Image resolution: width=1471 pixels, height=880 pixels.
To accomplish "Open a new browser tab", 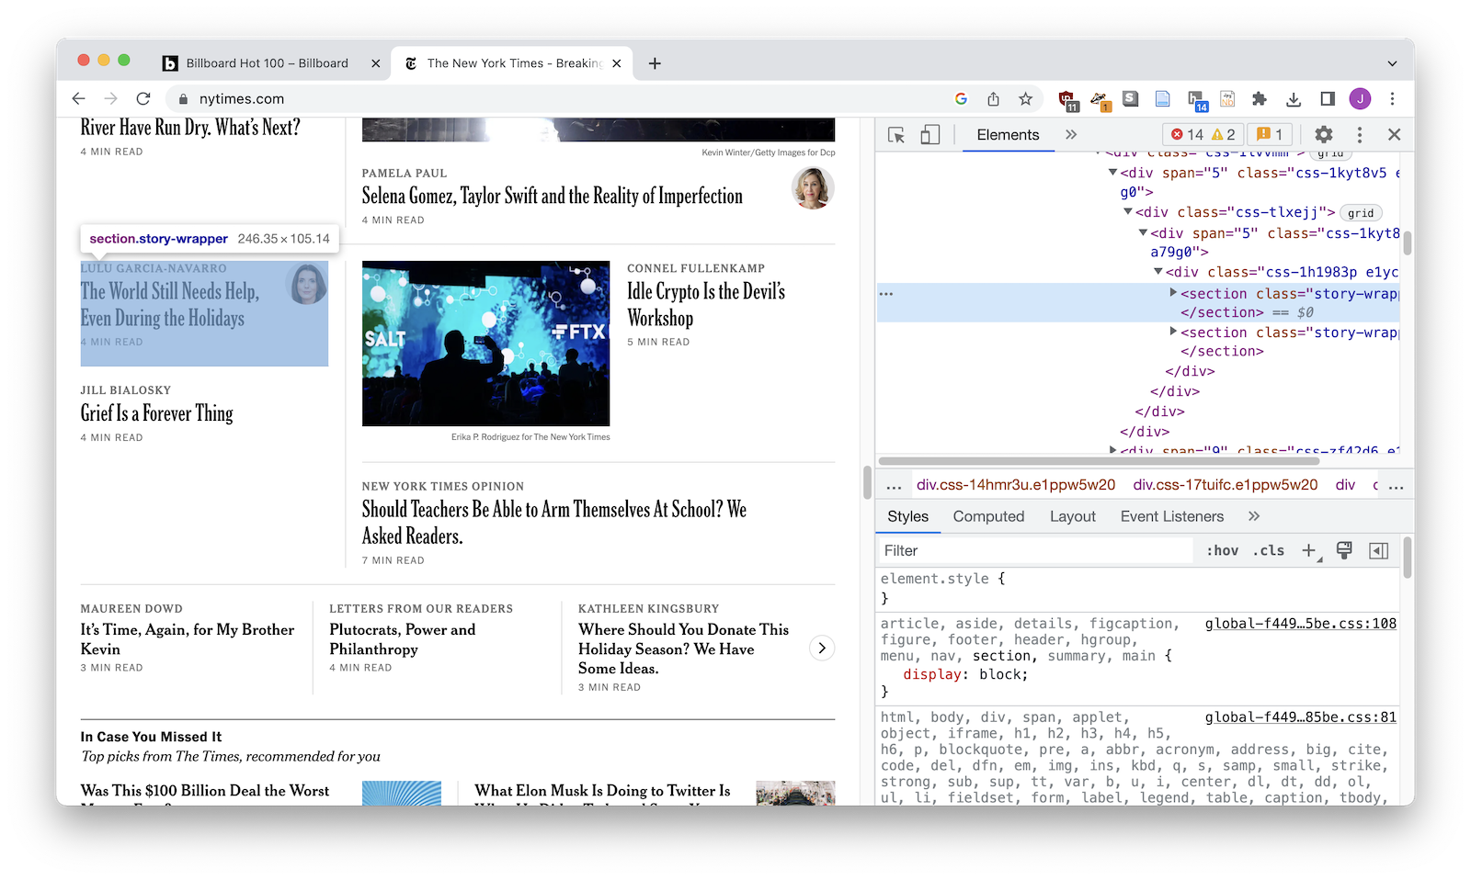I will click(655, 63).
